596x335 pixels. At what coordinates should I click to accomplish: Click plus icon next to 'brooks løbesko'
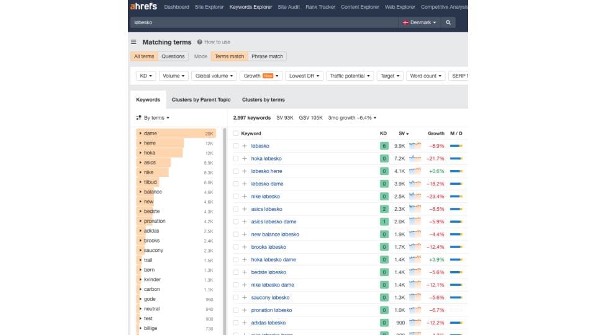coord(245,247)
